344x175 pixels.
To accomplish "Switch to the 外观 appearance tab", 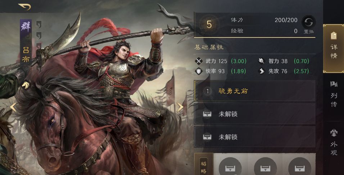I will 334,142.
